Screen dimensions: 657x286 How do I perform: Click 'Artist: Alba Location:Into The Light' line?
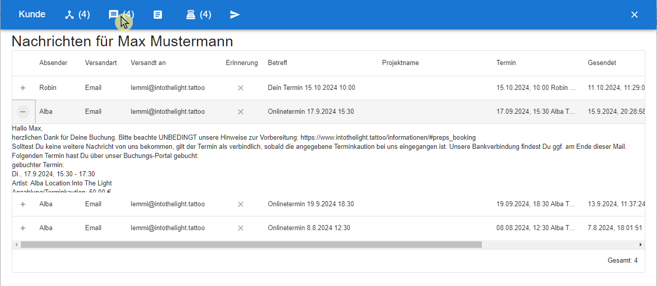[x=62, y=183]
